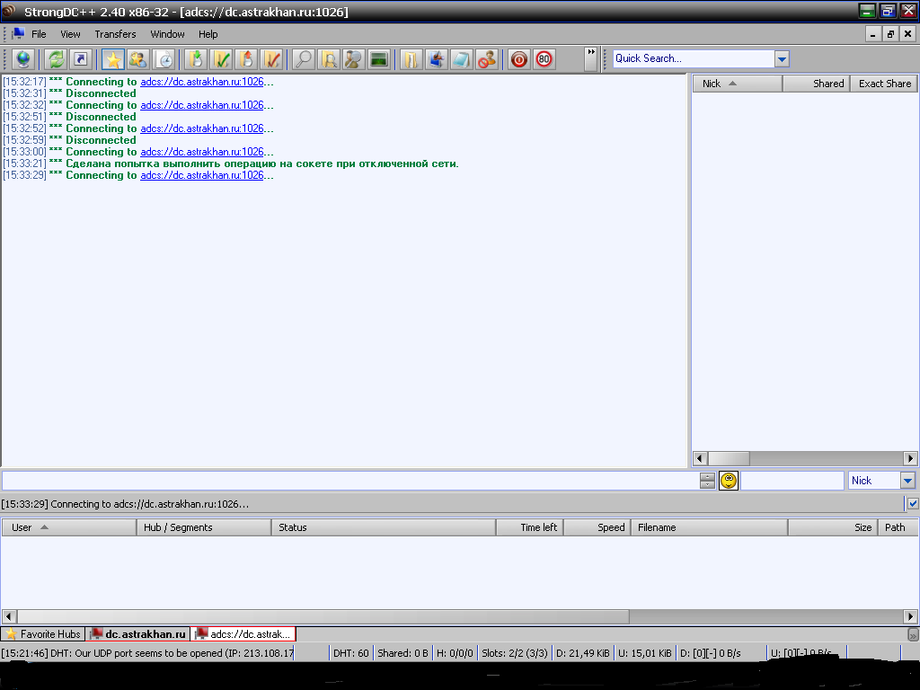
Task: Expand the toolbar overflow chevron
Action: [x=590, y=52]
